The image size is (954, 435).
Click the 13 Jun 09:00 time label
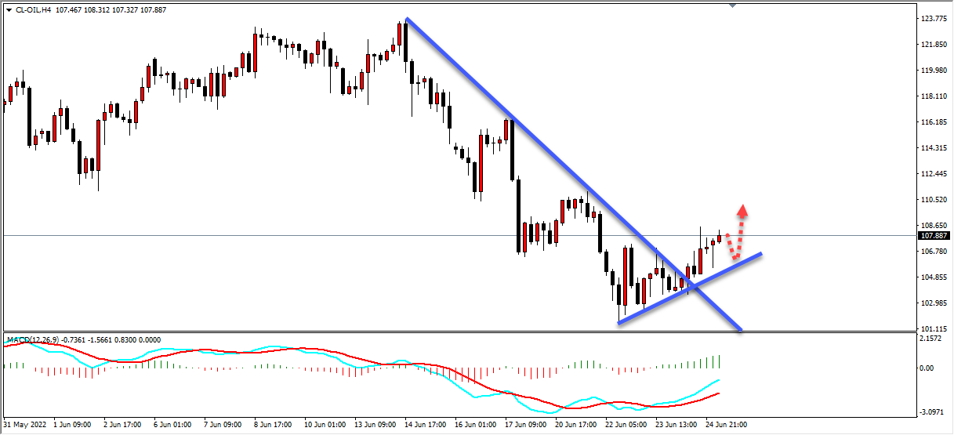pos(374,425)
